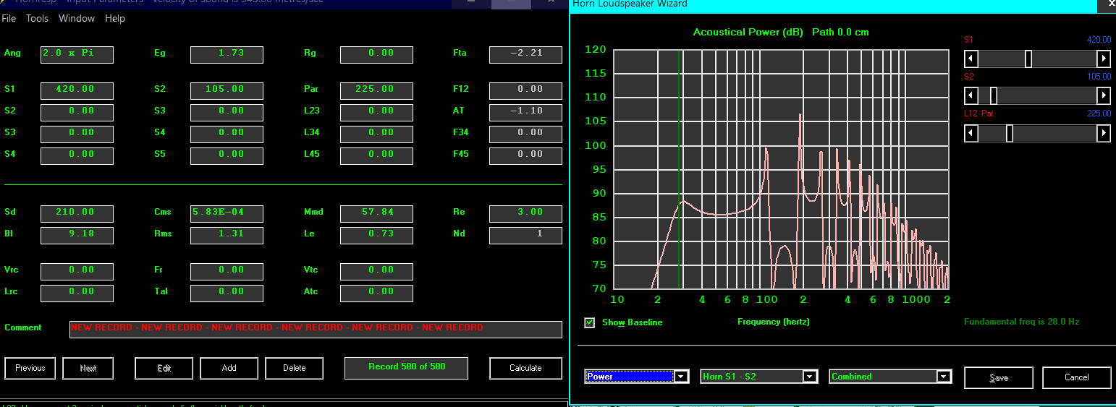Select the S1 field 420.00
This screenshot has width=1116, height=407.
click(77, 90)
